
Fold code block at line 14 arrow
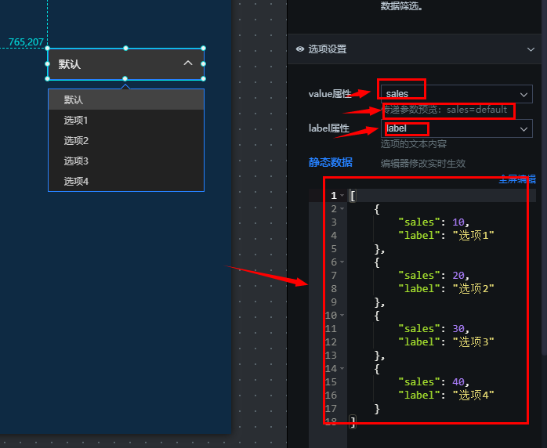click(342, 369)
